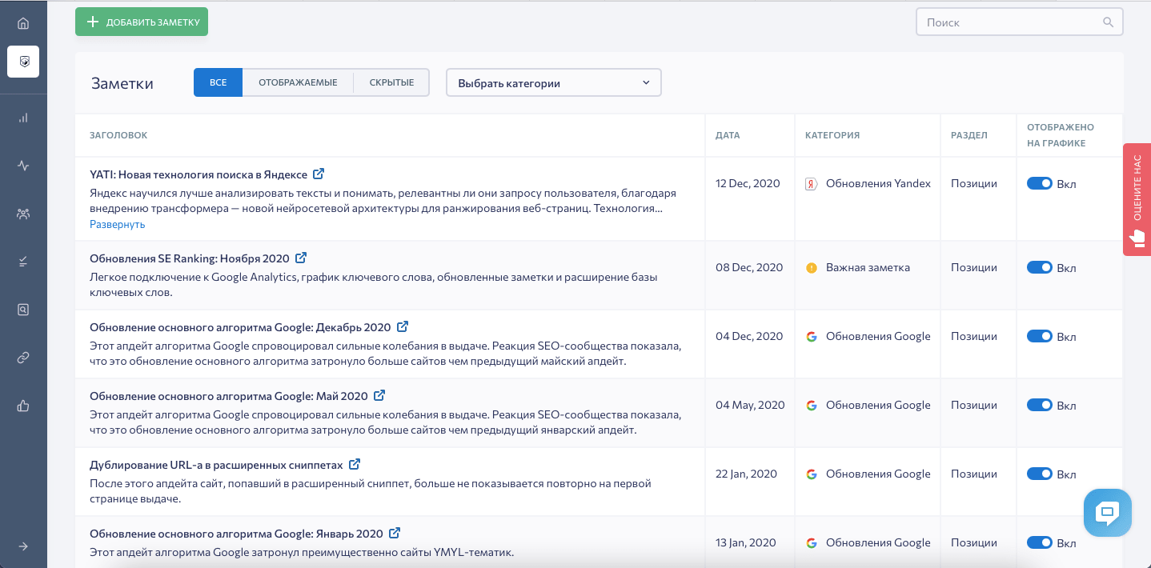The width and height of the screenshot is (1151, 568).
Task: Toggle graph display for Май 2020 note
Action: coord(1039,405)
